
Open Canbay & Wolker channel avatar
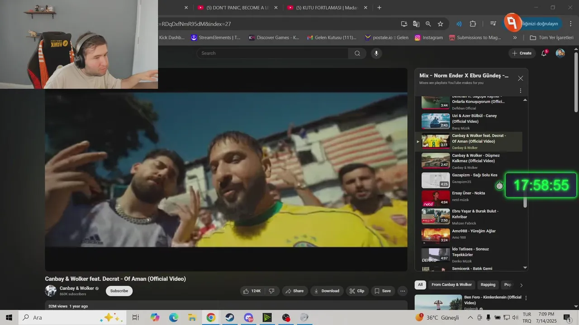(51, 291)
